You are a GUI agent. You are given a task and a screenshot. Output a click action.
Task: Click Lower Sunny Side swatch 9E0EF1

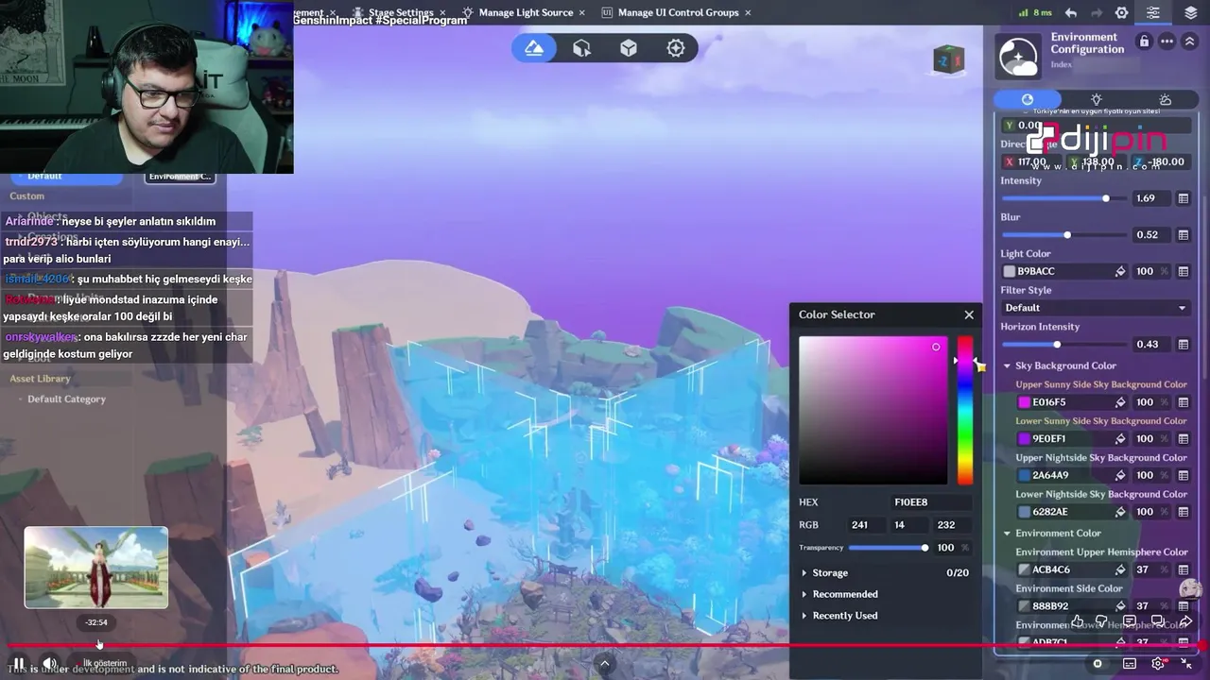point(1024,439)
